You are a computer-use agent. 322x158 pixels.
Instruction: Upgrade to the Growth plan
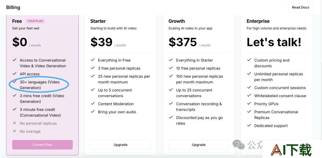click(199, 145)
